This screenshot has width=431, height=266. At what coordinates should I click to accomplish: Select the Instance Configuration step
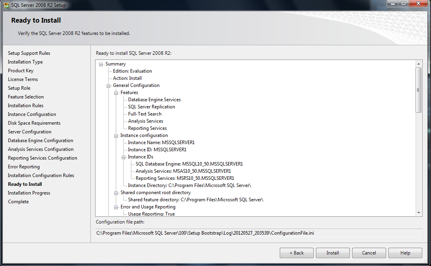pyautogui.click(x=32, y=114)
